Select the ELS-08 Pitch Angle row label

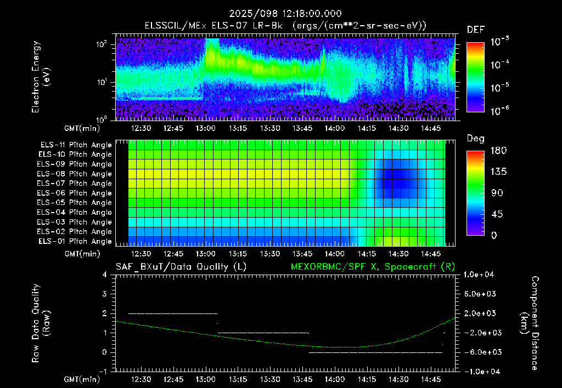[75, 174]
